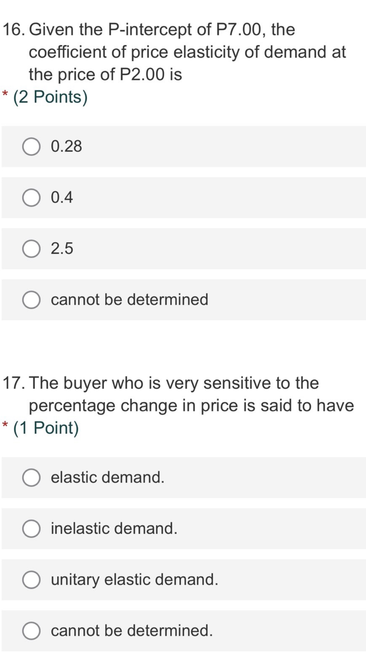Choose 2.5 as the elasticity coefficient answer

(x=31, y=249)
